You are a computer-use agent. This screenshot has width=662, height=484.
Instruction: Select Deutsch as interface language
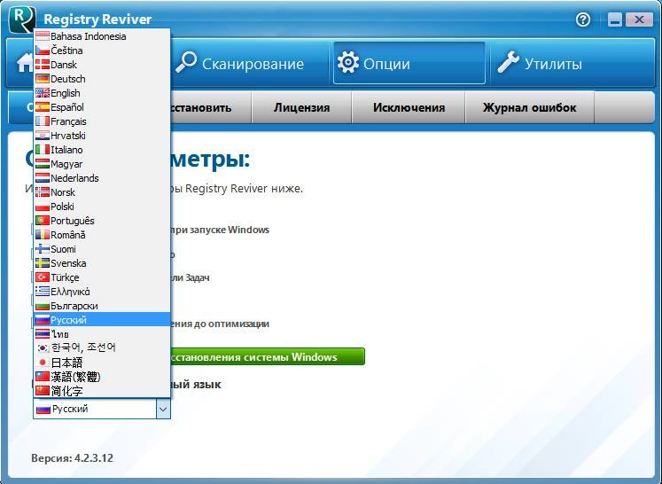tap(102, 79)
